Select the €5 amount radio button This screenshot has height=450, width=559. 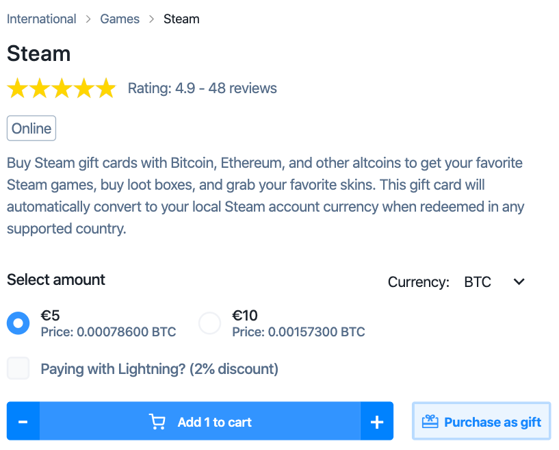[18, 323]
